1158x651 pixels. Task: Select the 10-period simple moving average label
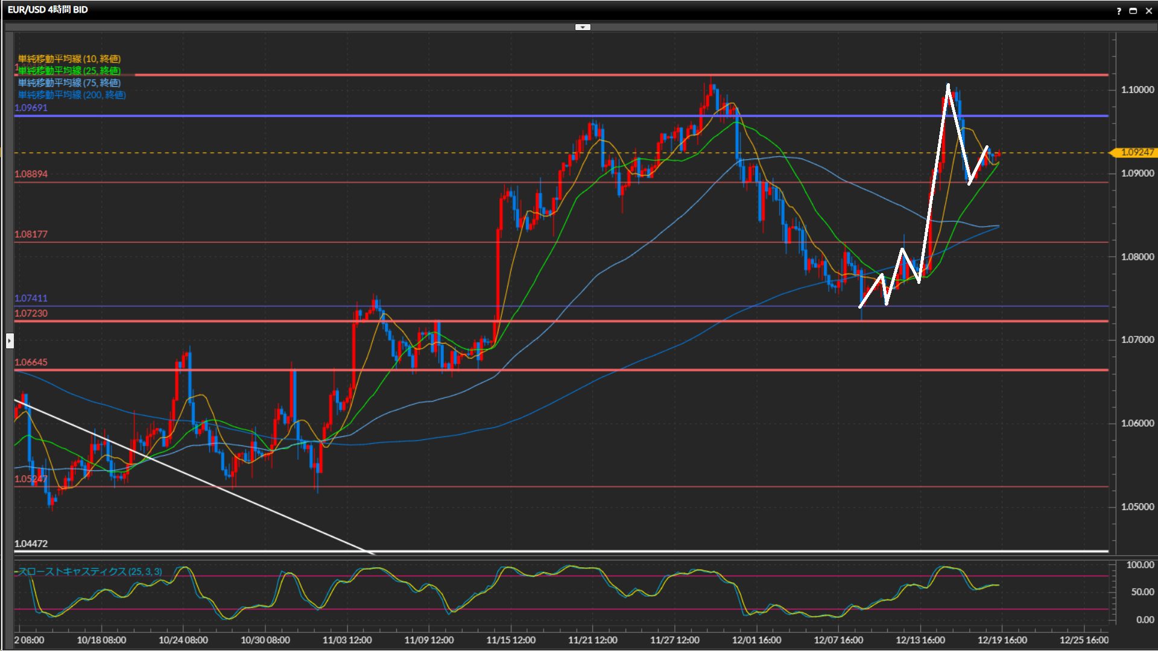(x=69, y=59)
